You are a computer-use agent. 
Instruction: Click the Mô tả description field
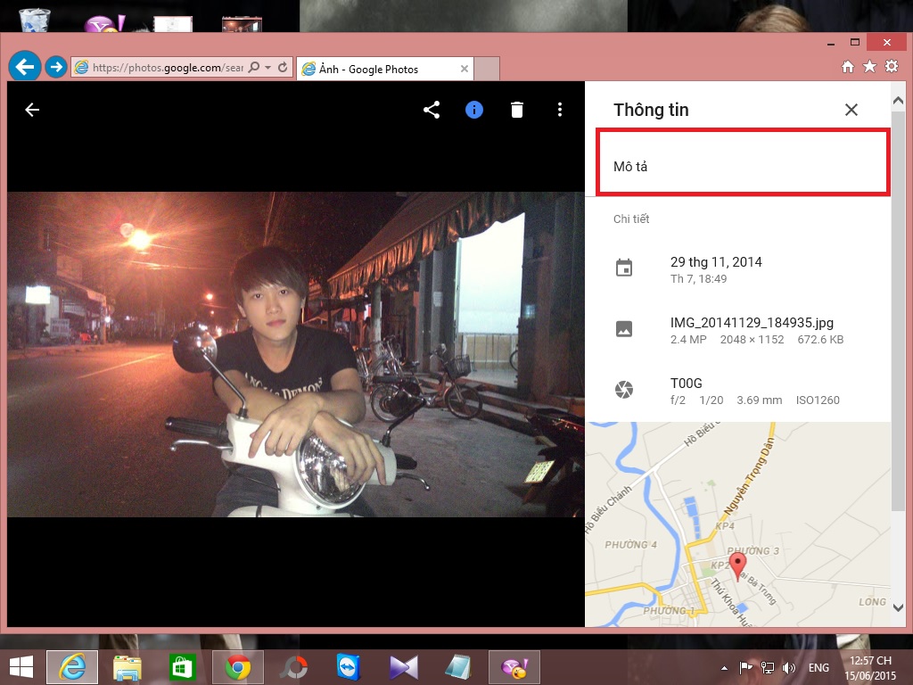[x=742, y=167]
